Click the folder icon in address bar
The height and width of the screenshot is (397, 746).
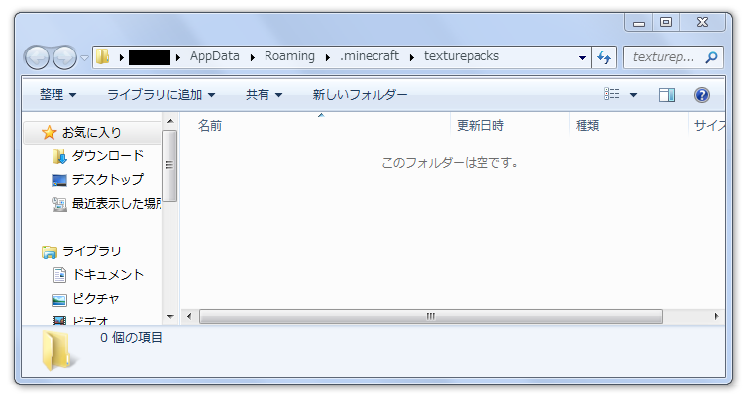point(103,56)
